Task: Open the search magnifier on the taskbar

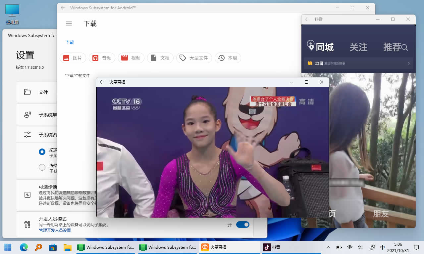Action: 38,247
